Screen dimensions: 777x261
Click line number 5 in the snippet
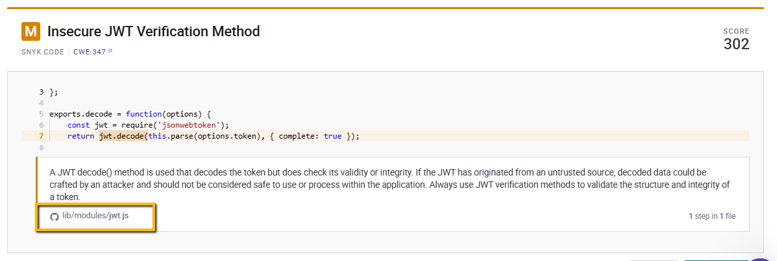click(41, 114)
